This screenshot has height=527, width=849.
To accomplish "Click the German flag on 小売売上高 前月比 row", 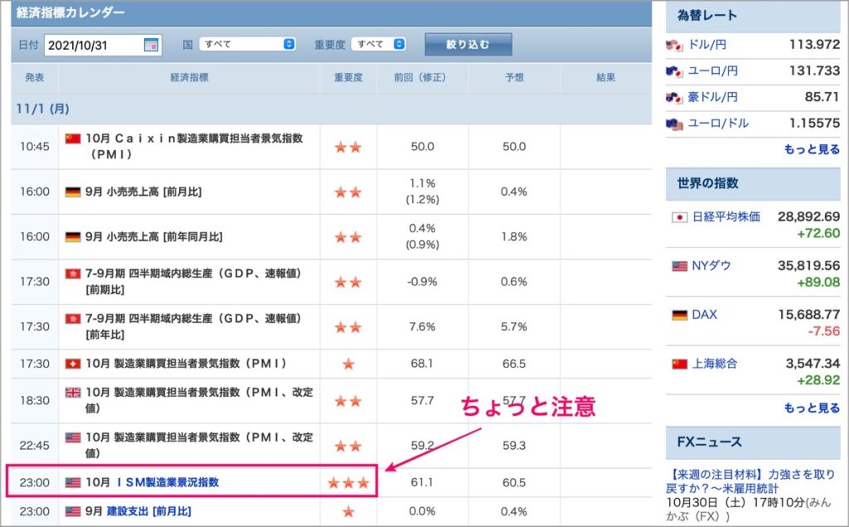I will (x=73, y=192).
